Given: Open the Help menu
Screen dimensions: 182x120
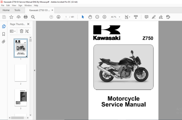Looking at the screenshot, I should 36,5.
